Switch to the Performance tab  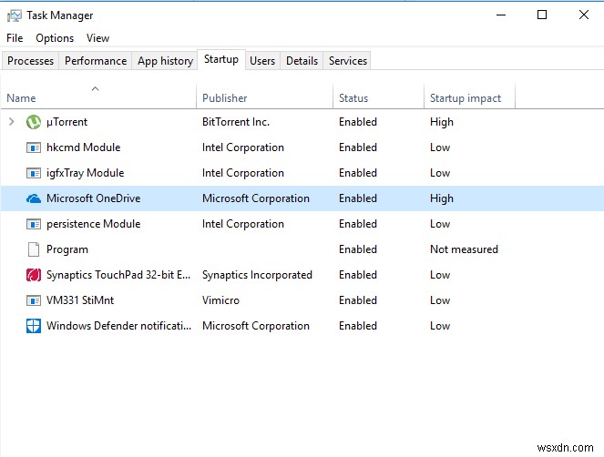click(96, 61)
